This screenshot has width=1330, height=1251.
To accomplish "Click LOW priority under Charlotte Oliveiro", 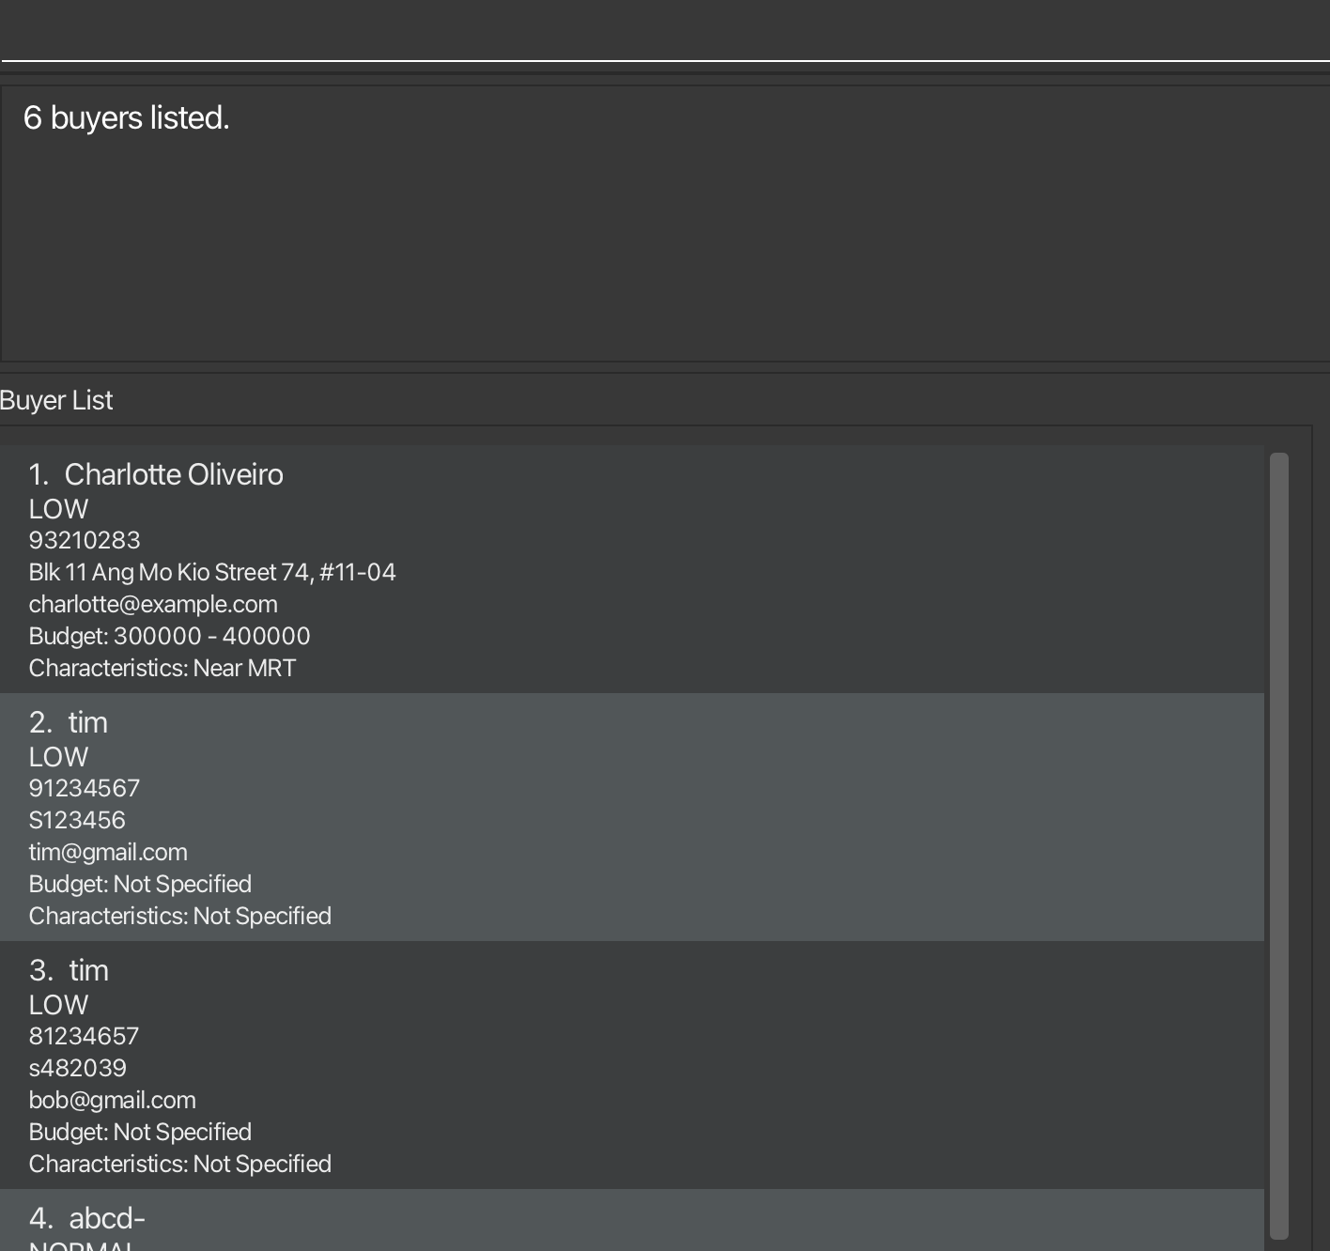I will [x=58, y=509].
